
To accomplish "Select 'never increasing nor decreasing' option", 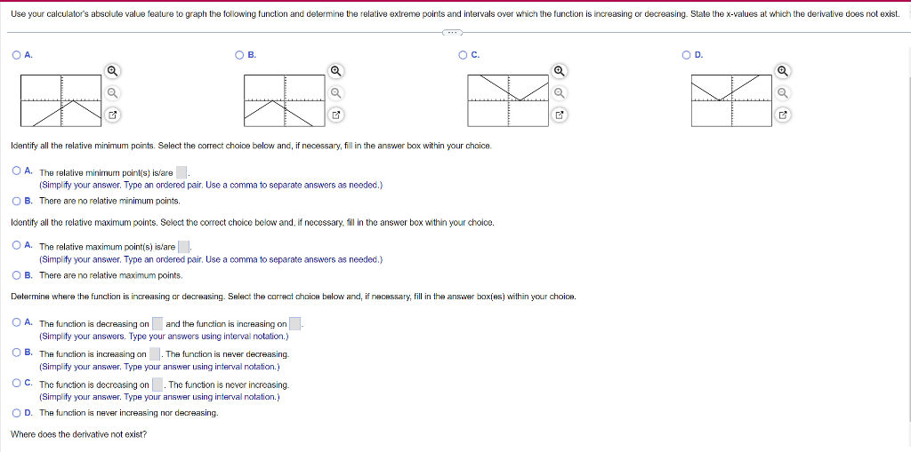I will (x=17, y=413).
